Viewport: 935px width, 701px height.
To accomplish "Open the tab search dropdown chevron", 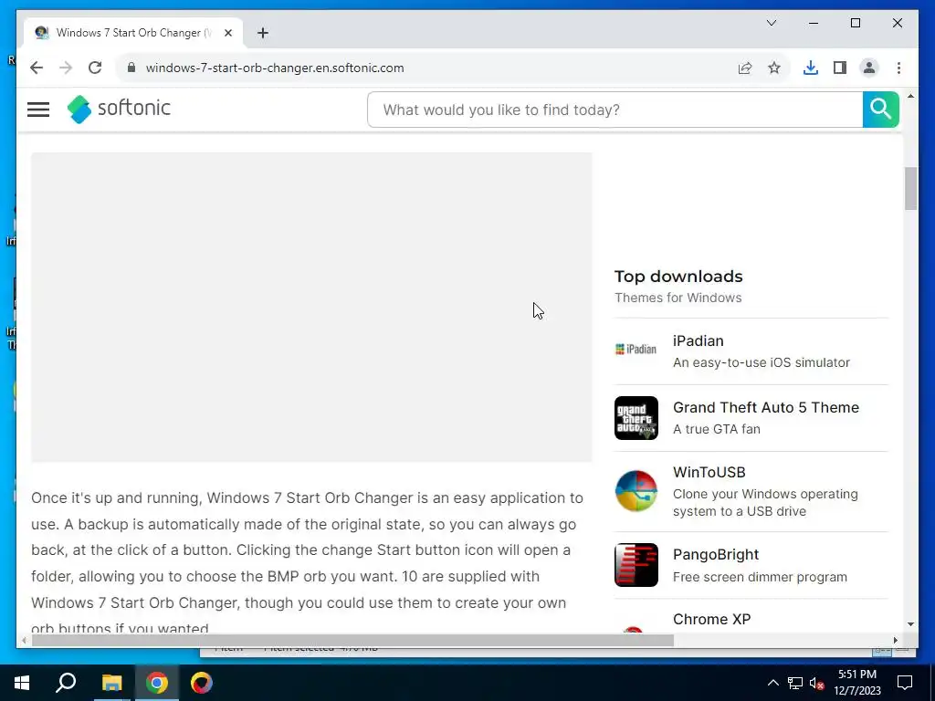I will pos(772,23).
